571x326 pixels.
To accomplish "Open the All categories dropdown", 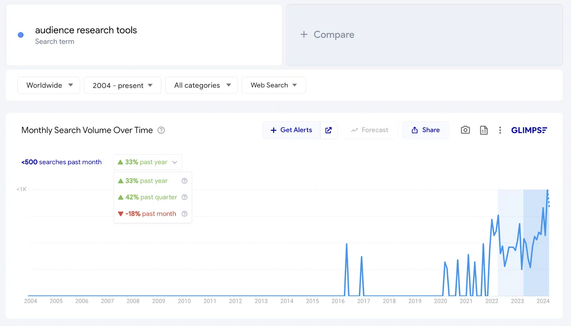I will pos(201,85).
